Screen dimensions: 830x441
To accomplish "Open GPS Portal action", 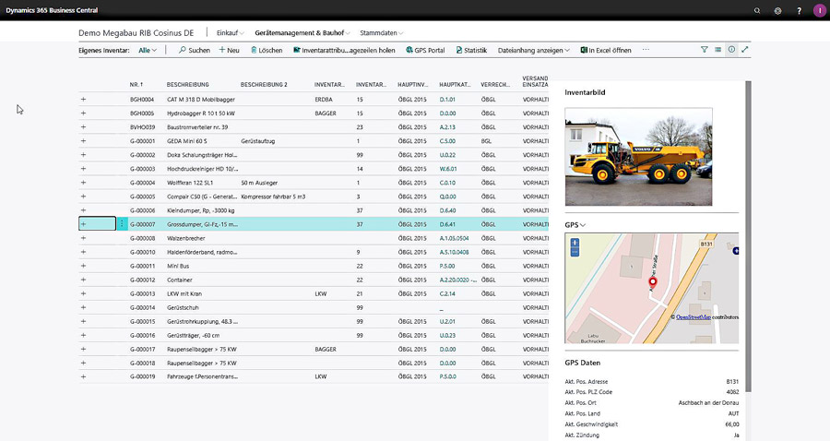I will pos(425,51).
